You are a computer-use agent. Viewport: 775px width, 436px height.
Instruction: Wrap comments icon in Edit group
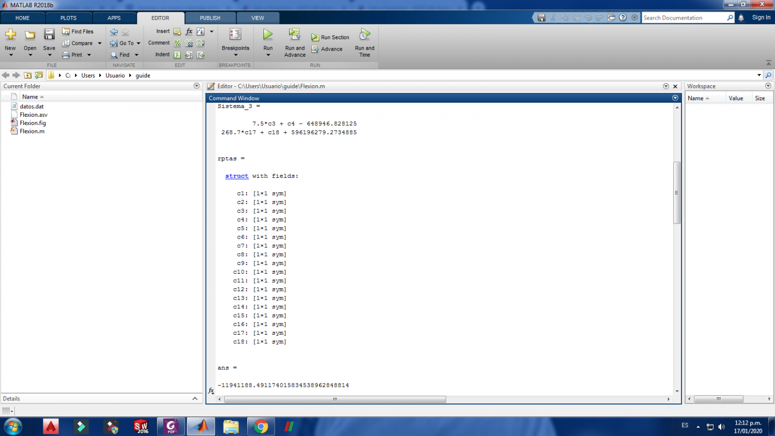pos(200,43)
